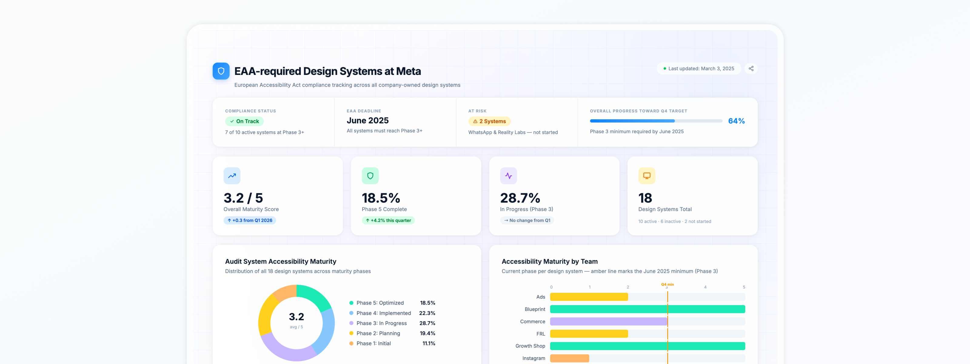The image size is (970, 364).
Task: Click the green shield Phase 5 icon
Action: pos(370,176)
